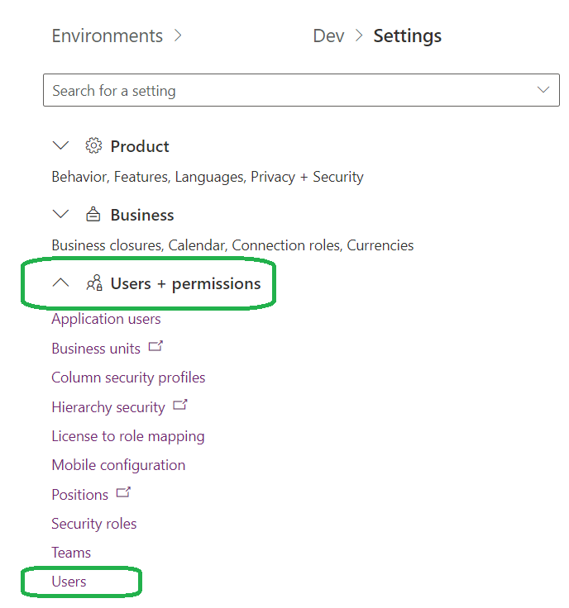569x608 pixels.
Task: Open Business units external link icon
Action: [x=155, y=346]
